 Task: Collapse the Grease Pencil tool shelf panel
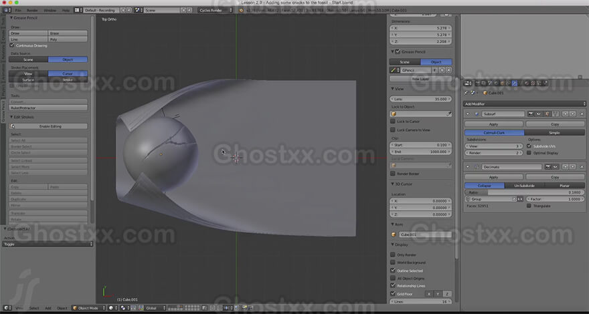(11, 17)
